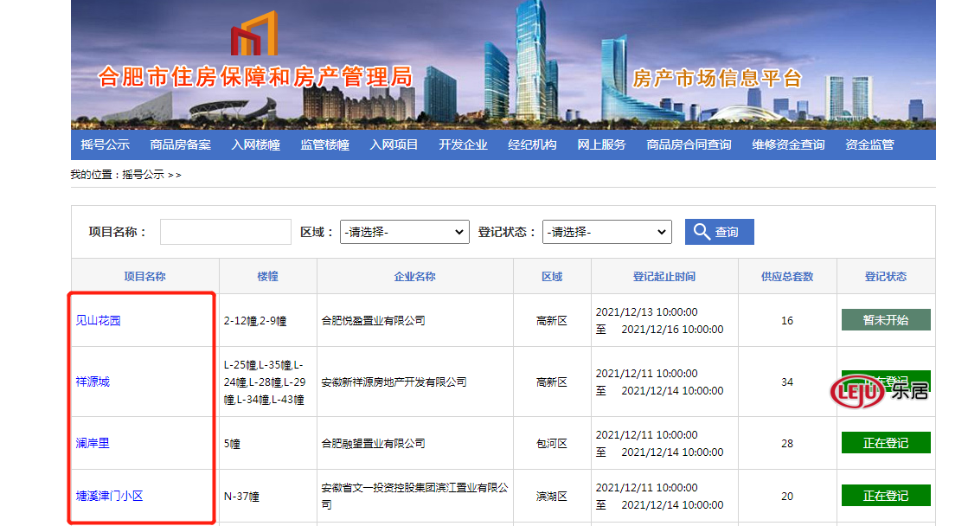Click the orange building logo in the banner
The height and width of the screenshot is (526, 968).
coord(253,34)
